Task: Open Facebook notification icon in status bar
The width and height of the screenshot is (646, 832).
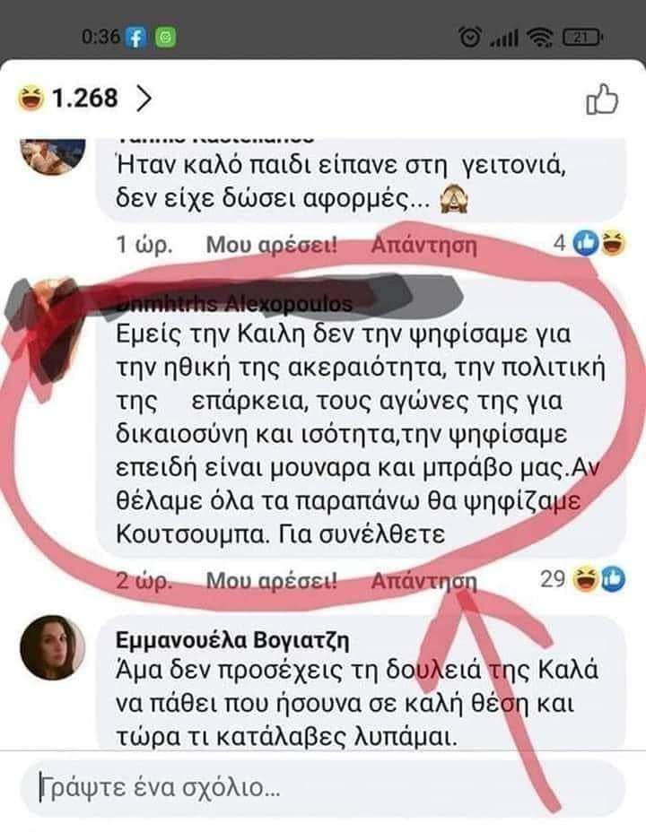Action: click(x=136, y=37)
